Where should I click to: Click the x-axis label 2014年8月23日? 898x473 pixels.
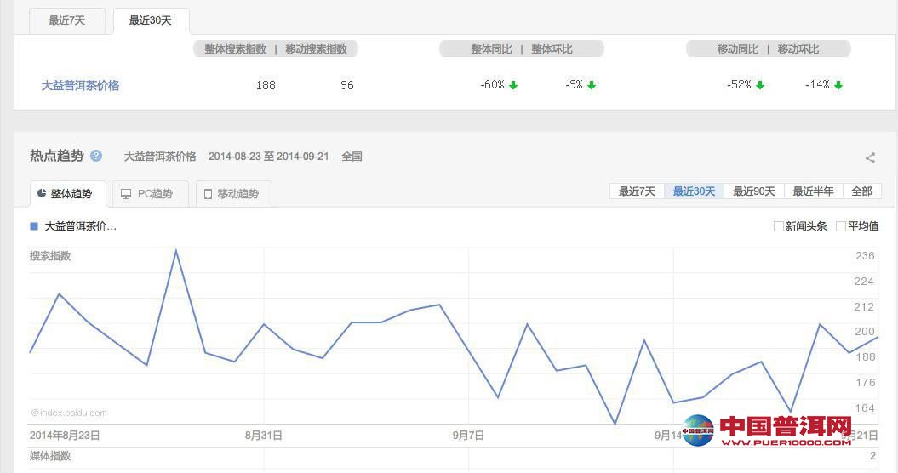click(65, 436)
